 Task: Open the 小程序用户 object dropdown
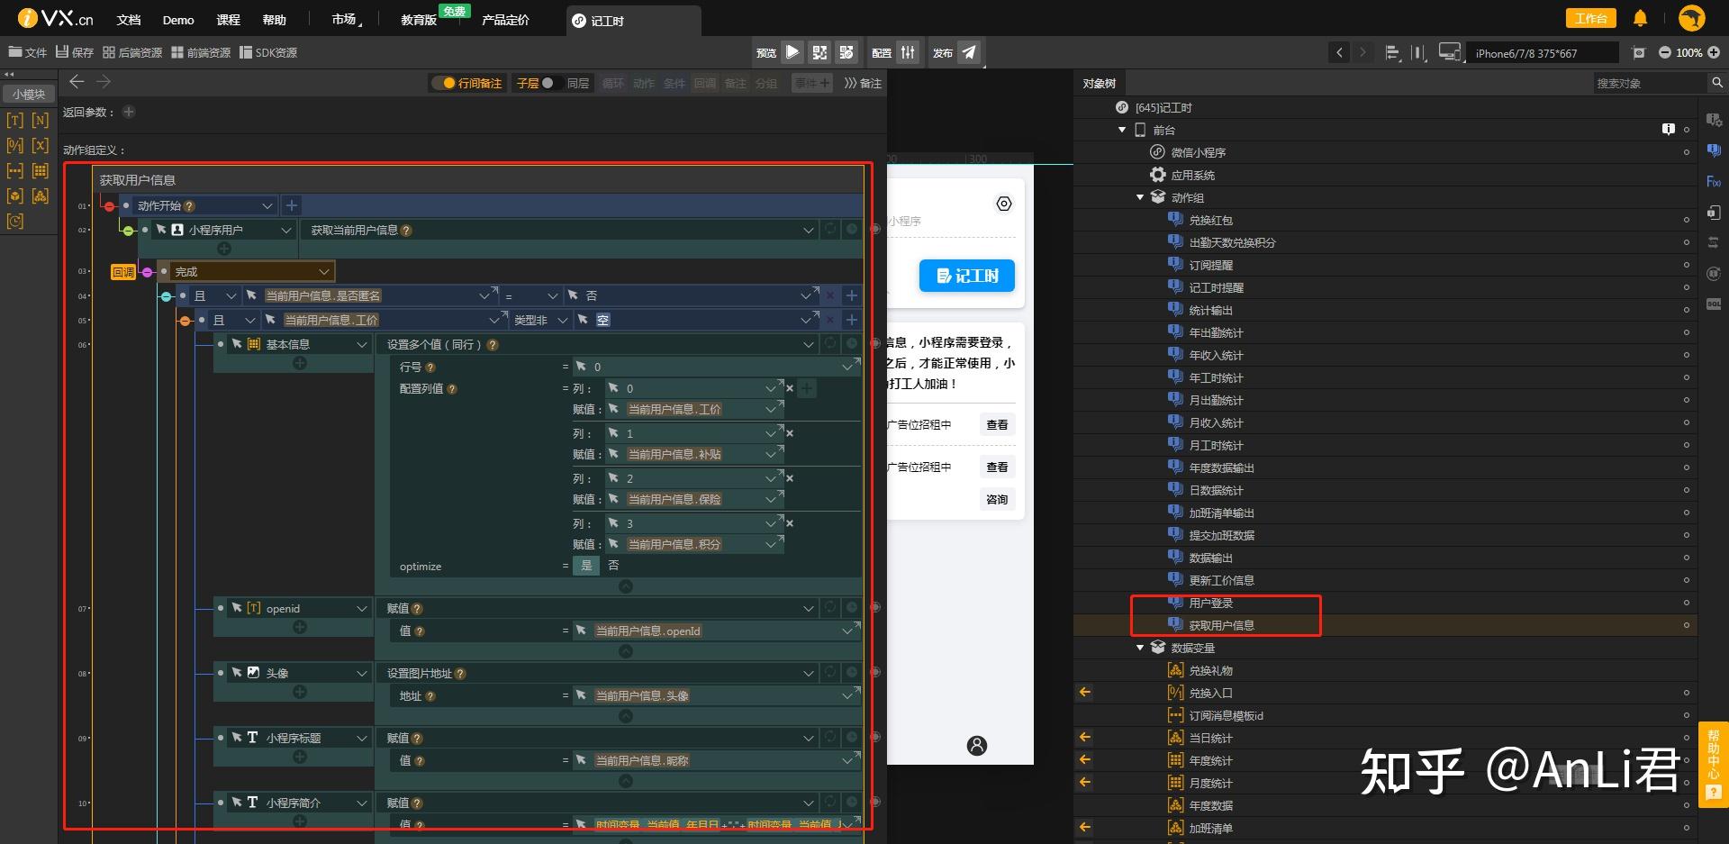tap(286, 231)
